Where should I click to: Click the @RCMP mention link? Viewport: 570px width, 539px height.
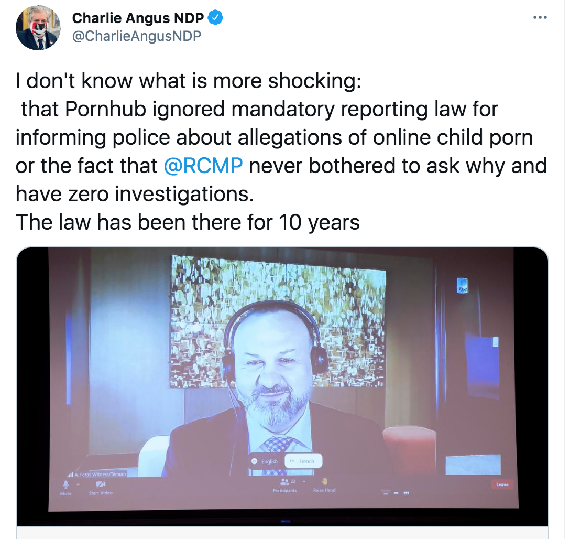pyautogui.click(x=203, y=166)
